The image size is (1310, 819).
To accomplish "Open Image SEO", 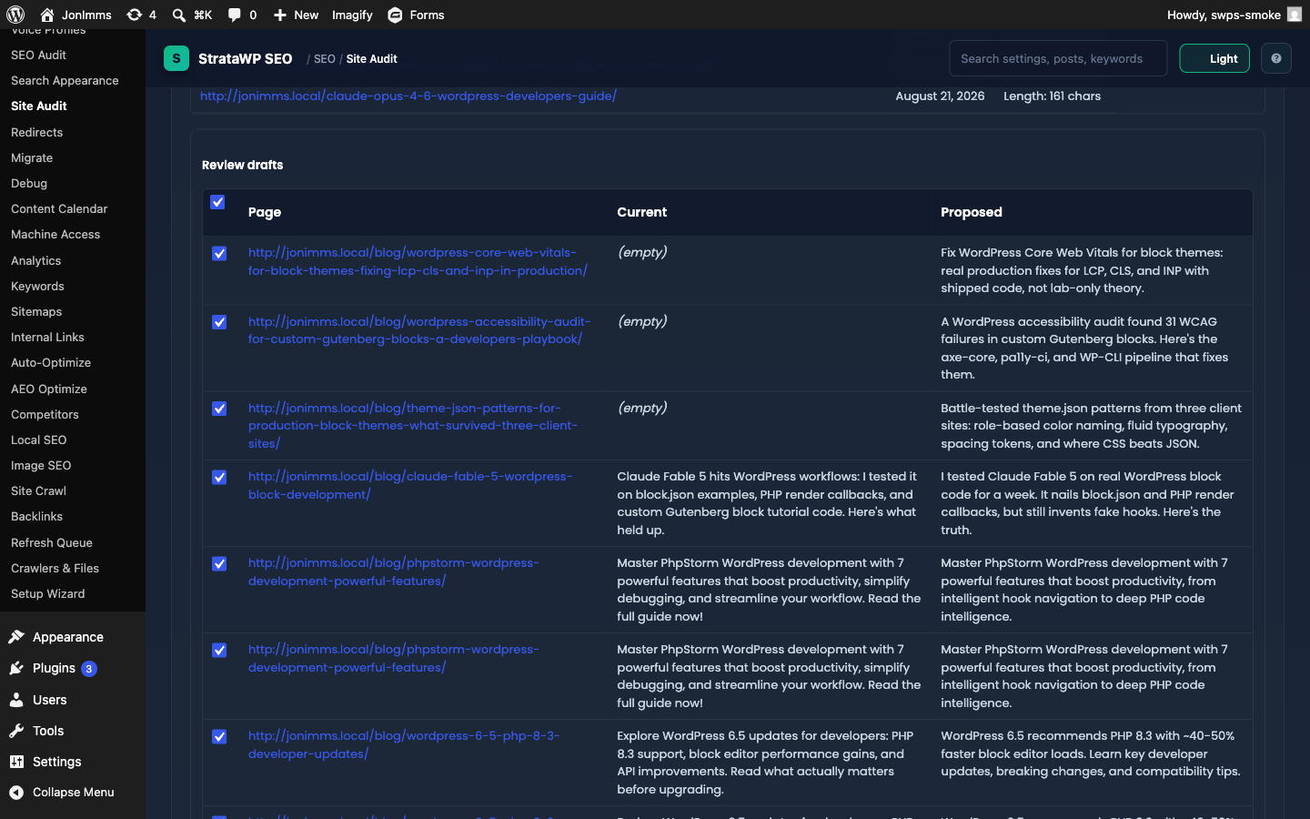I will (x=41, y=465).
